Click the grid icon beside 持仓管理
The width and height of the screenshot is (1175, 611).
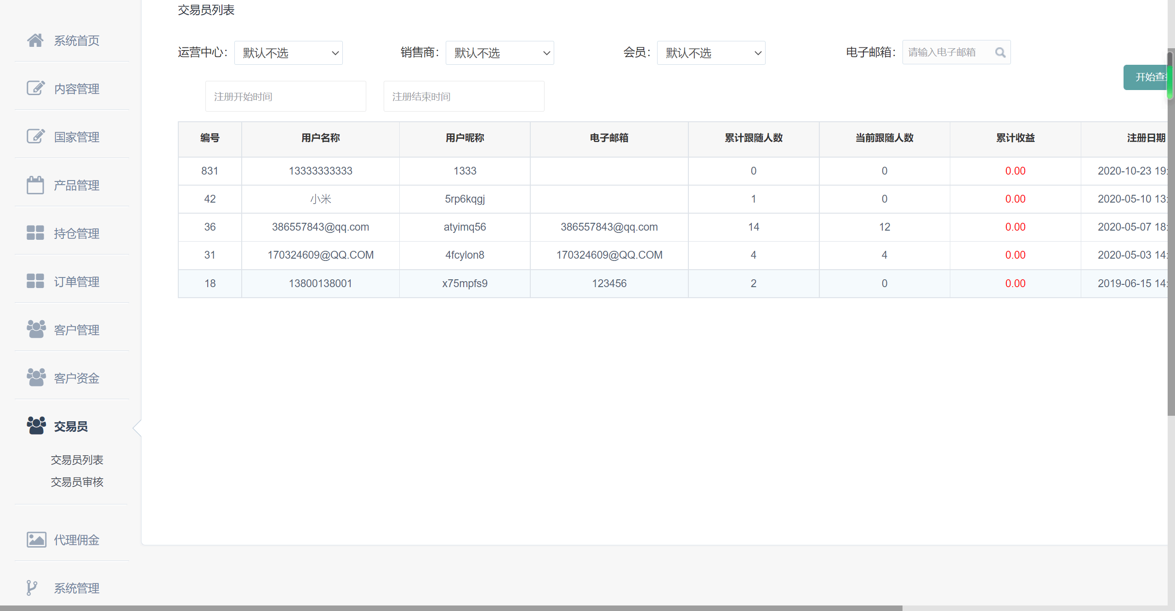tap(35, 233)
